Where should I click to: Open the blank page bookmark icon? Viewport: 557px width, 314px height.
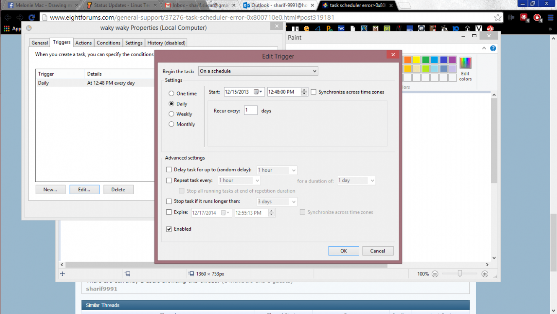coord(352,28)
